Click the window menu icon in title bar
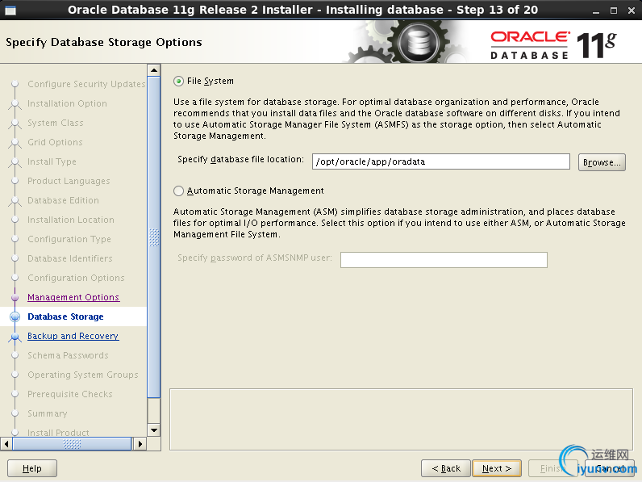 coord(10,10)
